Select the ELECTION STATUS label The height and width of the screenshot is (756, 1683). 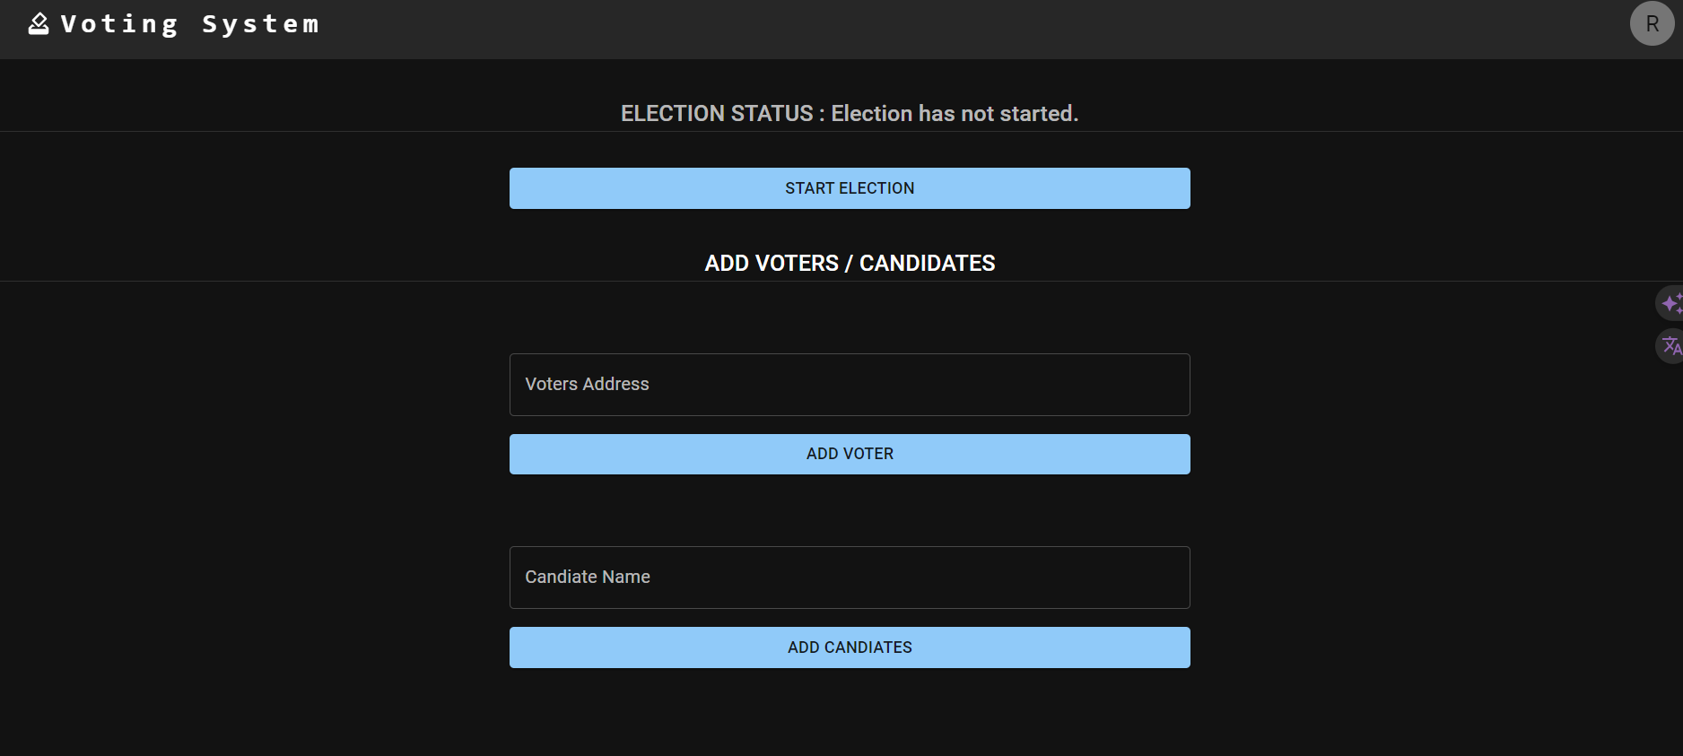point(717,114)
